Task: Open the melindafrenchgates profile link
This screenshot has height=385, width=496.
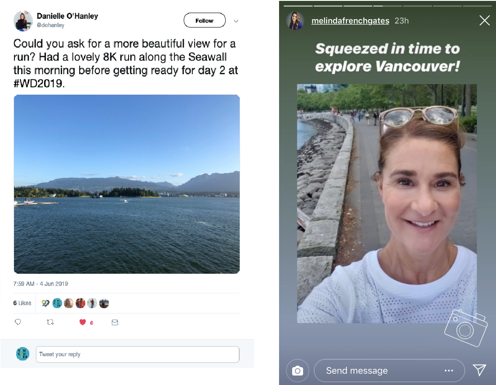Action: point(350,21)
